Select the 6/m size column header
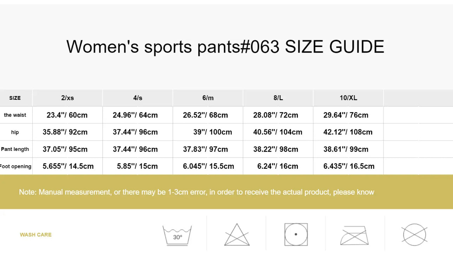The width and height of the screenshot is (453, 257). point(208,98)
